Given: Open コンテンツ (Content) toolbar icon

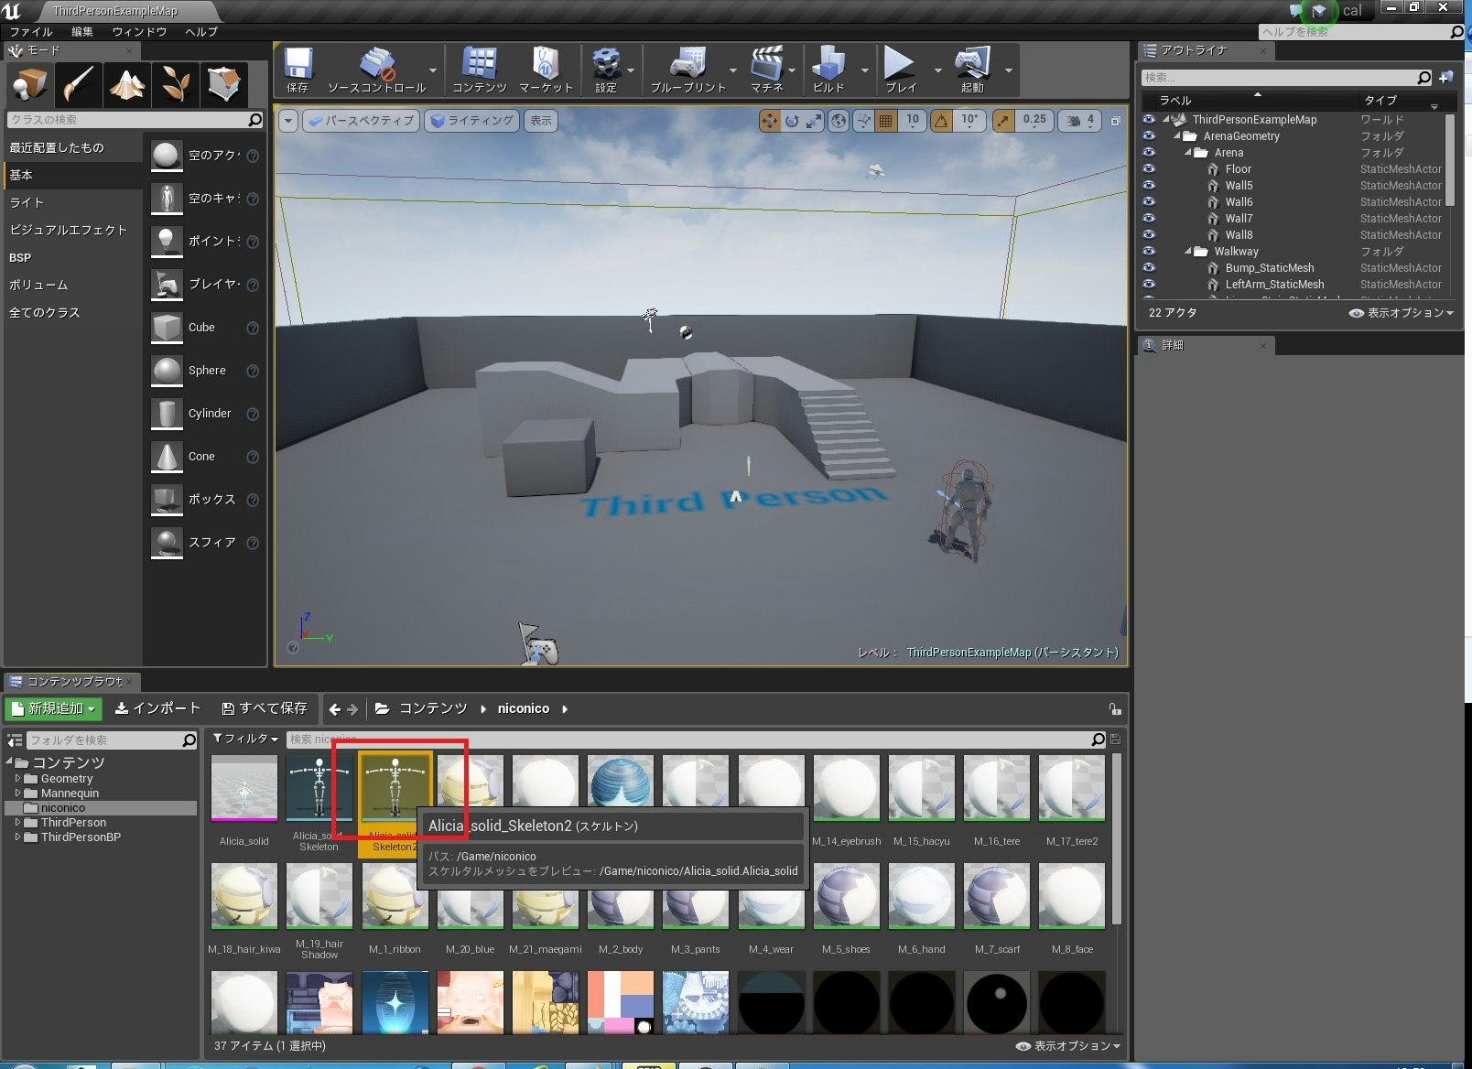Looking at the screenshot, I should pos(479,70).
